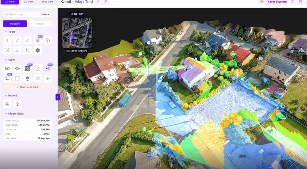This screenshot has width=307, height=169.
Task: Click the 51.7468°N 18.1505°E coordinates
Action: [x=77, y=51]
